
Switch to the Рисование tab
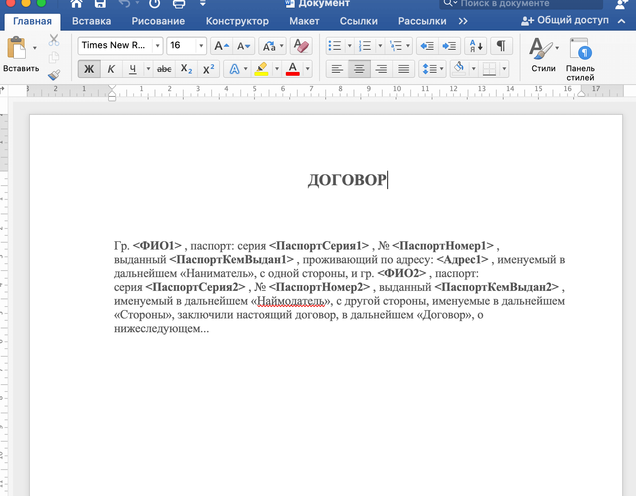coord(158,21)
